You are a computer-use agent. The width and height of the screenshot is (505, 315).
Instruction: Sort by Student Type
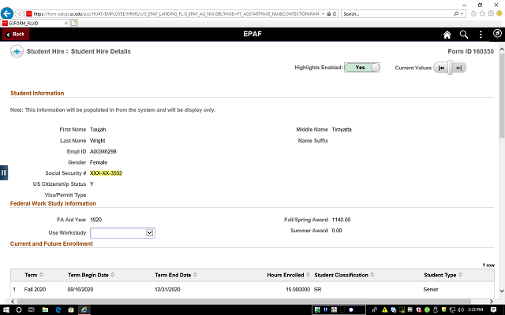(443, 275)
